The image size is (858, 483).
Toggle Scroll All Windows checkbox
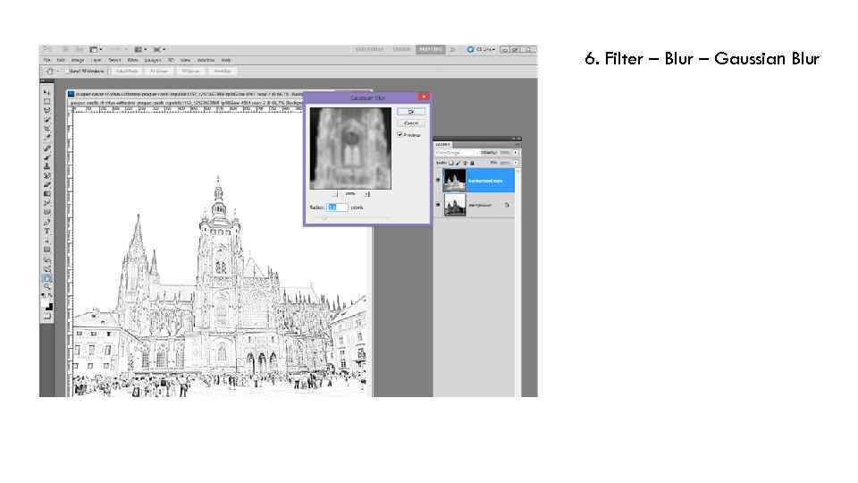tap(67, 72)
